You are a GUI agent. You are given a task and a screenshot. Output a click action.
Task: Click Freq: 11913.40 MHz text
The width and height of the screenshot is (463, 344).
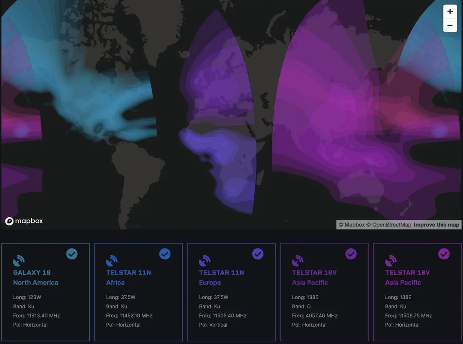36,315
